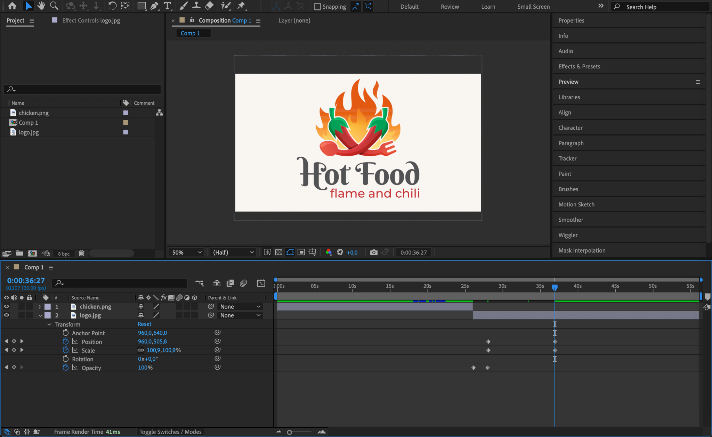Screen dimensions: 712x437
Task: Enable motion blur for timeline layers
Action: (243, 283)
